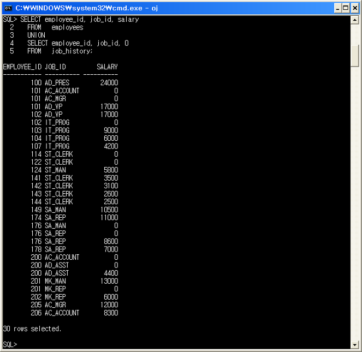
Task: Maximize the cmd.exe window
Action: 346,8
